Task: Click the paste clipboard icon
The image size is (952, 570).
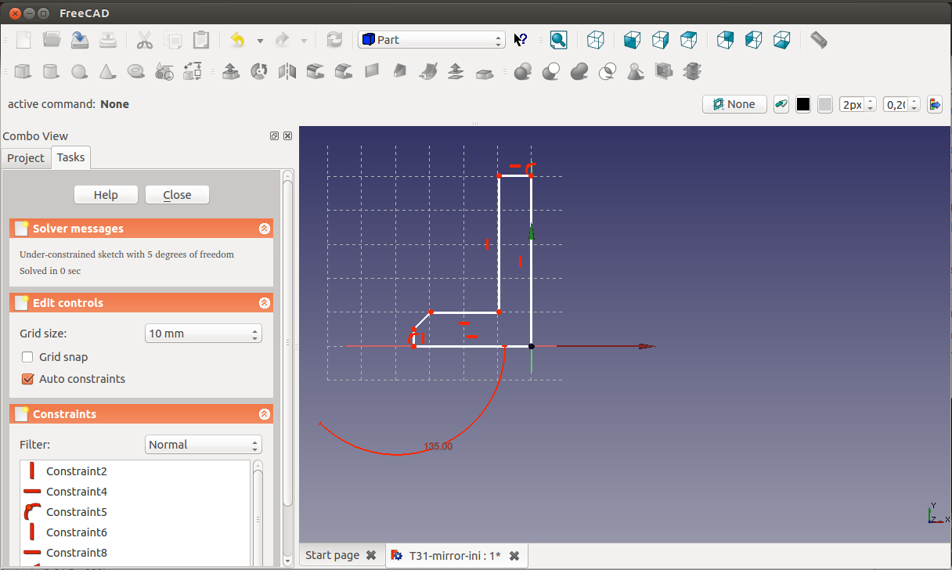Action: pos(201,40)
